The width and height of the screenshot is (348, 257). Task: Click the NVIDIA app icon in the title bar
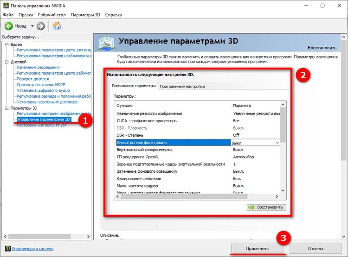[6, 5]
